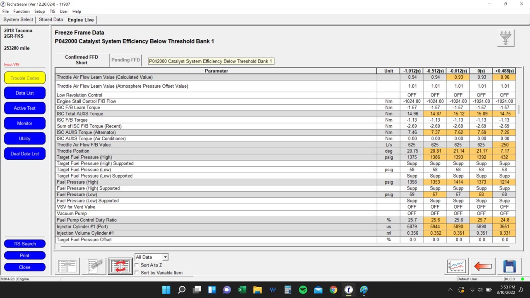Click the P042000 code description box
530x298 pixels.
(x=211, y=61)
